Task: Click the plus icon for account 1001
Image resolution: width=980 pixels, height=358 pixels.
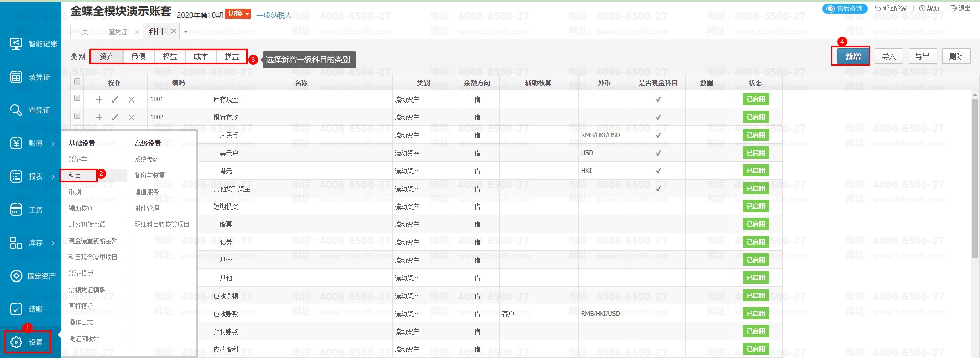Action: 99,99
